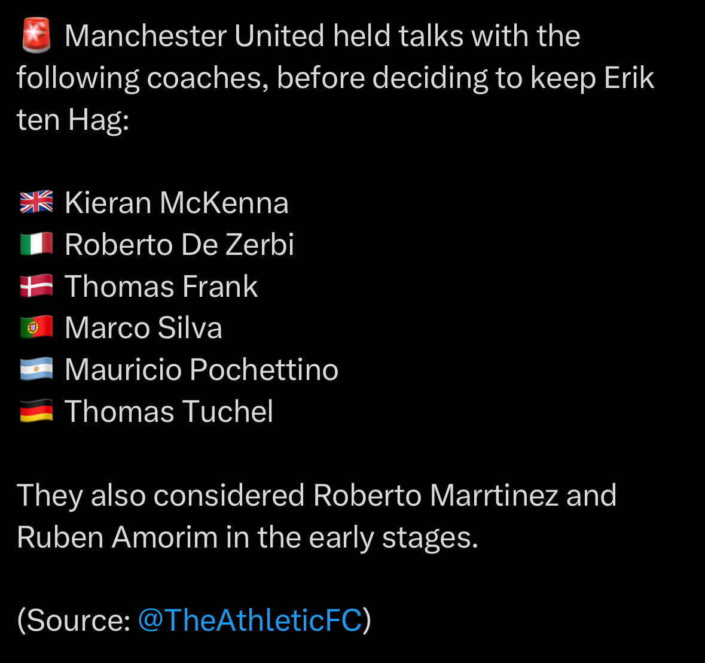Click the name Kieran McKenna

(176, 203)
